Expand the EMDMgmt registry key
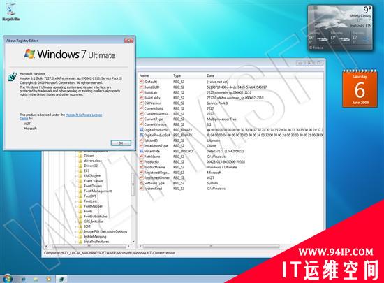The height and width of the screenshot is (283, 384). [75, 176]
